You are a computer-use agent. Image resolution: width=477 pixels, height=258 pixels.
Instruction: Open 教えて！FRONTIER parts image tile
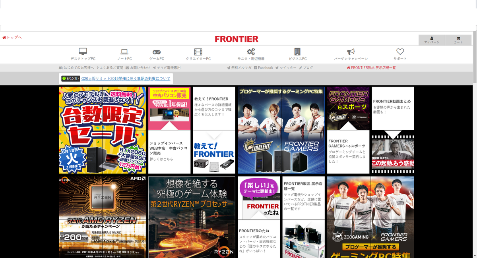tap(214, 152)
